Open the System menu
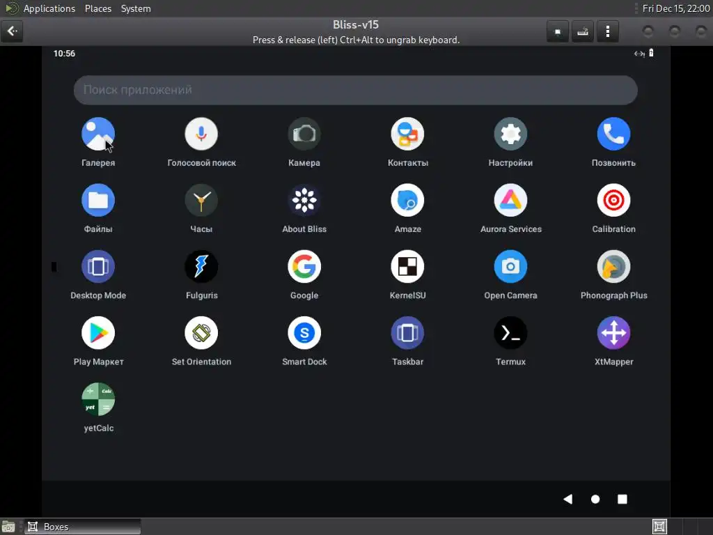Screen dimensions: 713x535 click(x=136, y=8)
